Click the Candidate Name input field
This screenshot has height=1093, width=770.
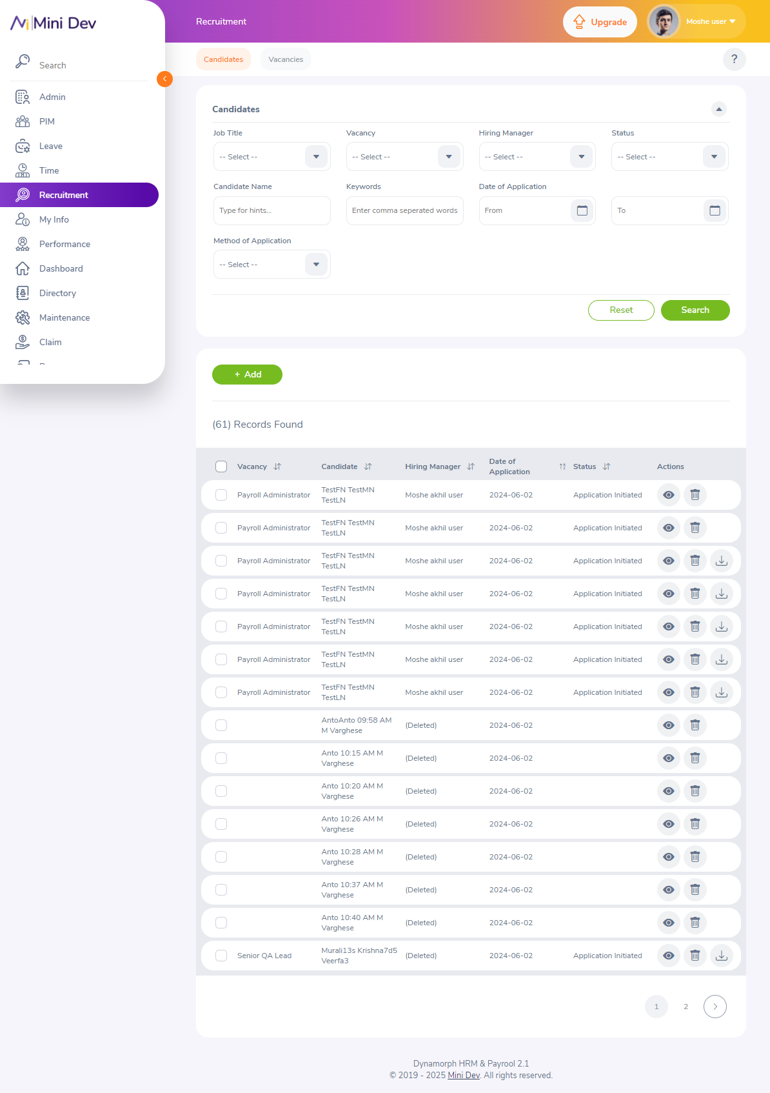[x=271, y=210]
